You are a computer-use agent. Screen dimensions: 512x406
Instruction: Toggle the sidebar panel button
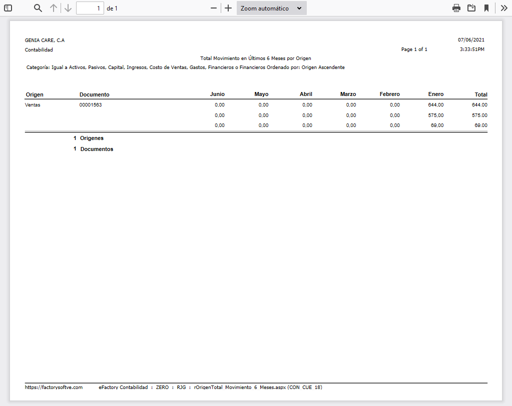8,8
